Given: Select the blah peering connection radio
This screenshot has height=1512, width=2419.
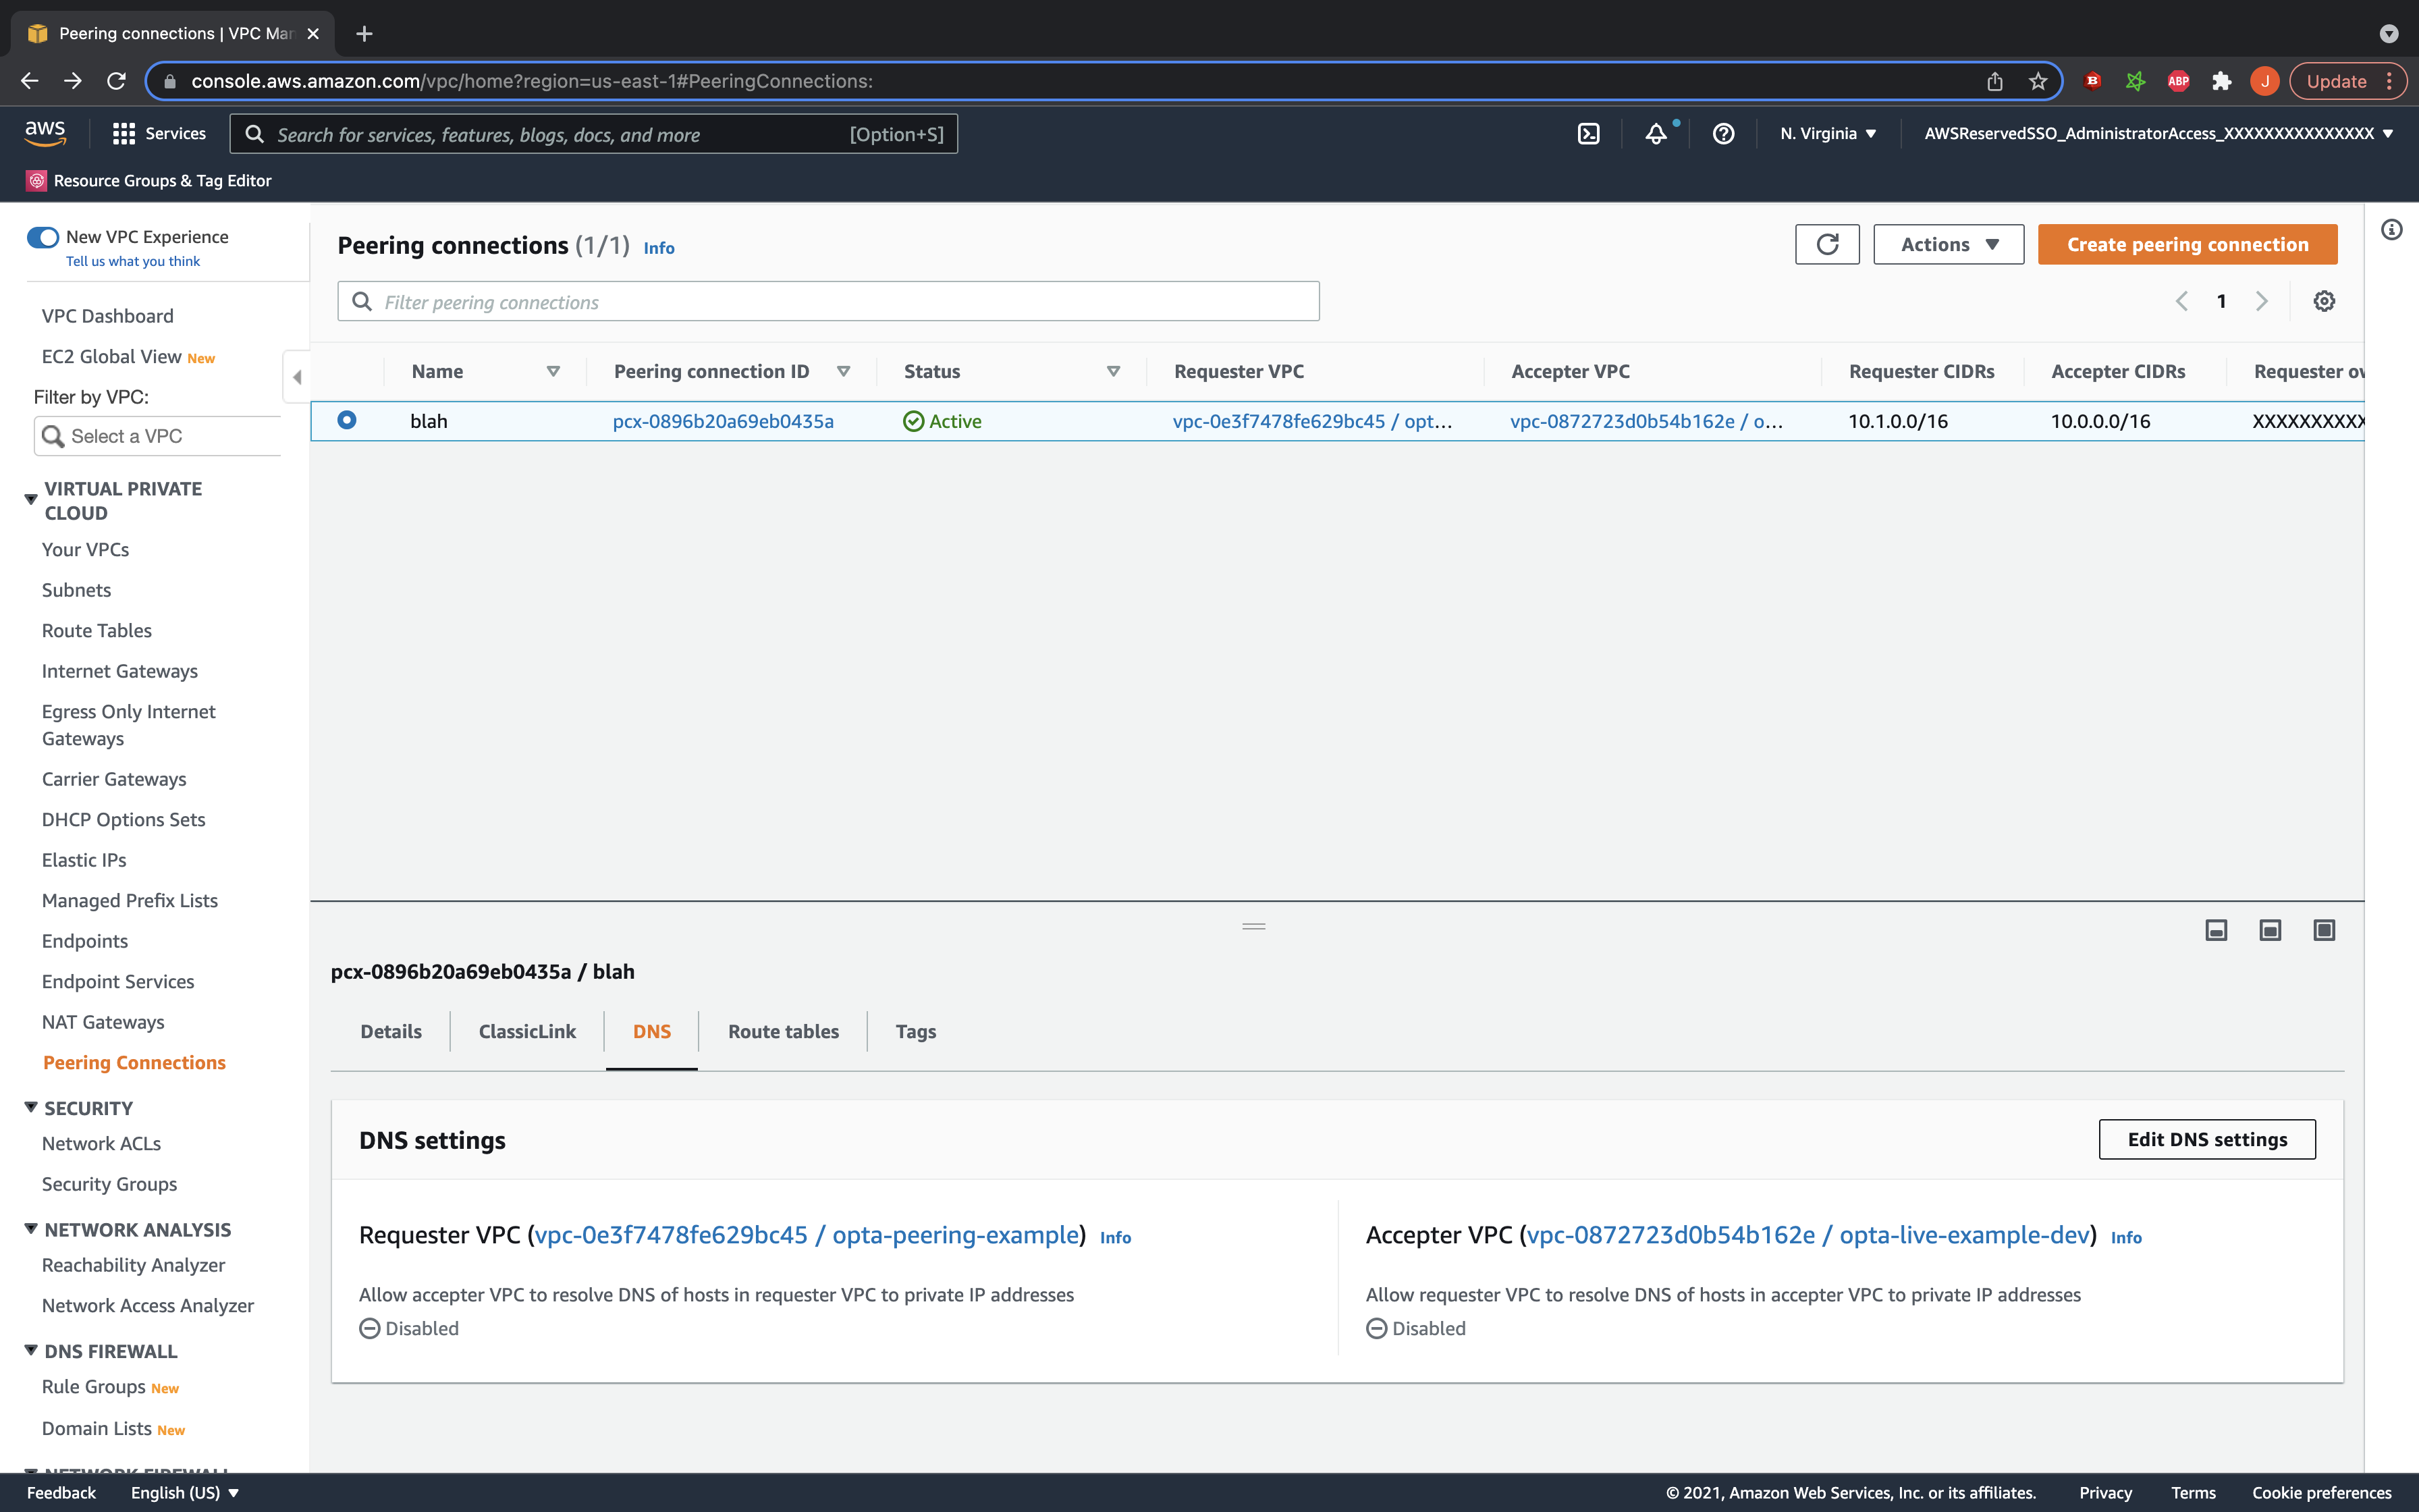Looking at the screenshot, I should (x=347, y=421).
